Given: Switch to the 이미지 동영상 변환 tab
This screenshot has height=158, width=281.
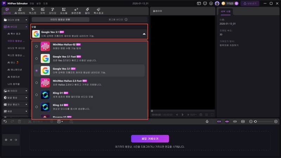Looking at the screenshot, I should [x=60, y=19].
